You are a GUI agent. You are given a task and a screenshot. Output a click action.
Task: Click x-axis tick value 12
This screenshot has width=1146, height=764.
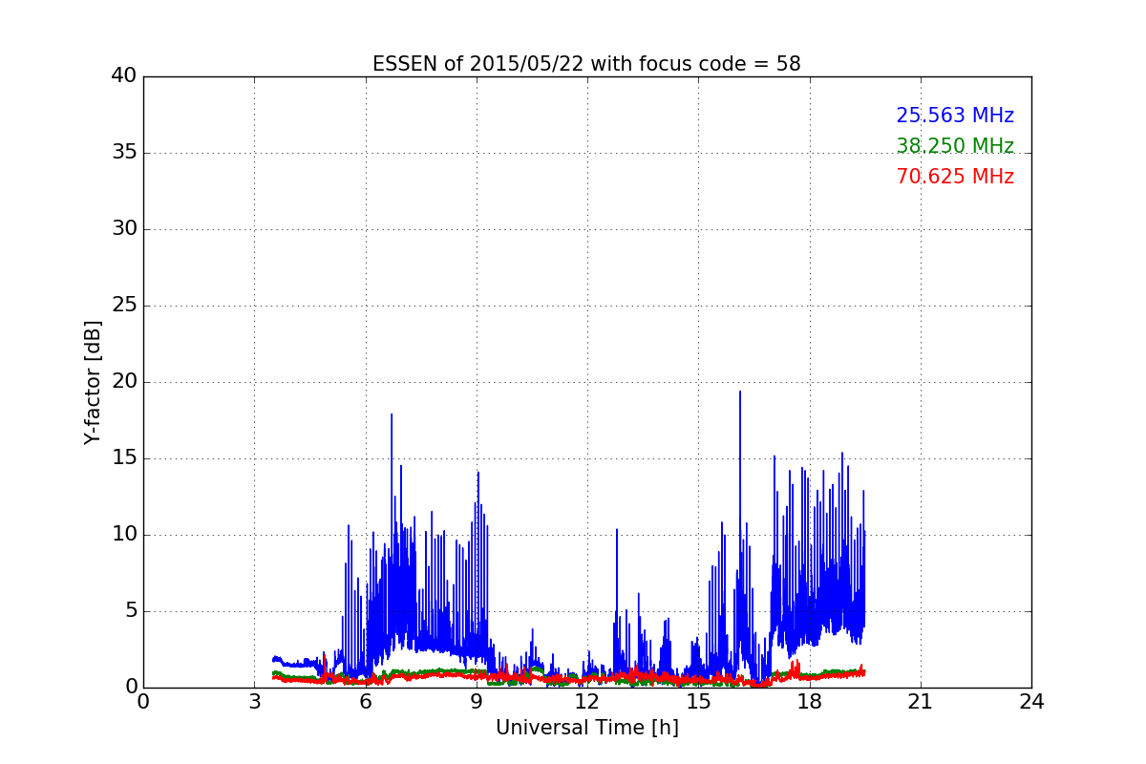coord(587,702)
